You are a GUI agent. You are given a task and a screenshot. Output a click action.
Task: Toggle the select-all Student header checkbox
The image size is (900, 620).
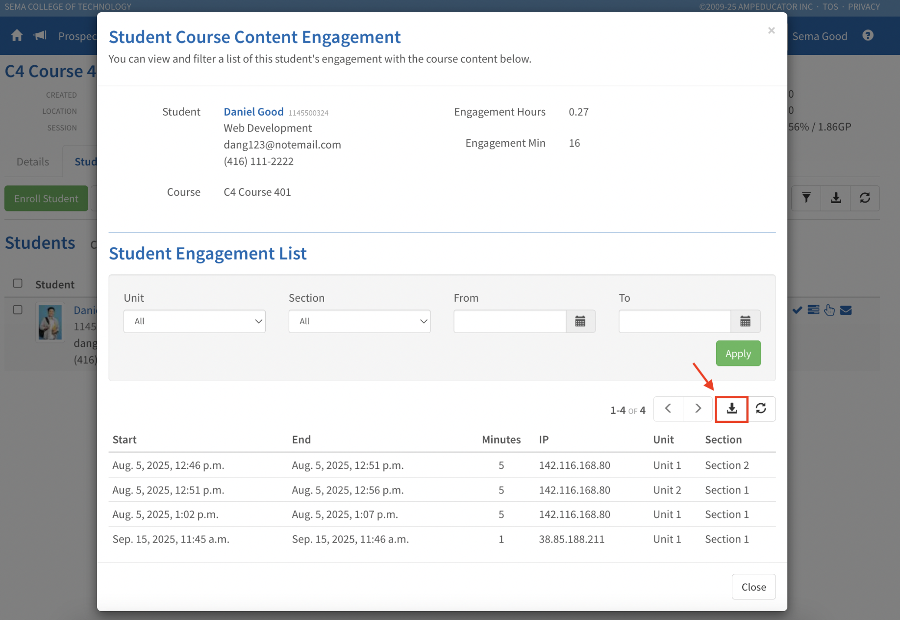pyautogui.click(x=18, y=284)
